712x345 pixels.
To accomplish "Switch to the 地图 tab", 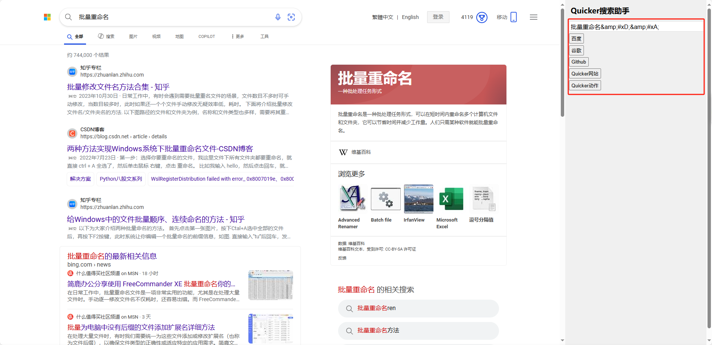I will [179, 36].
